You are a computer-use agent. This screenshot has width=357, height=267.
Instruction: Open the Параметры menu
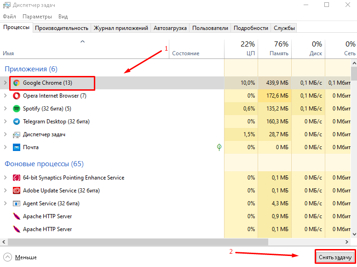coord(37,17)
